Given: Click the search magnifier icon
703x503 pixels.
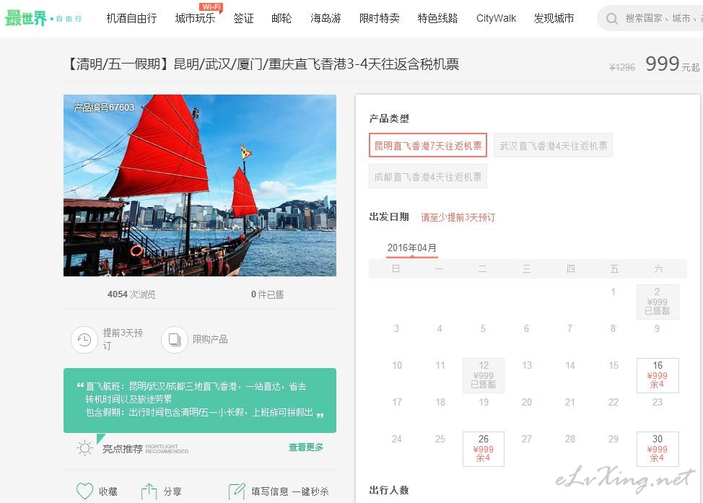Looking at the screenshot, I should click(611, 19).
